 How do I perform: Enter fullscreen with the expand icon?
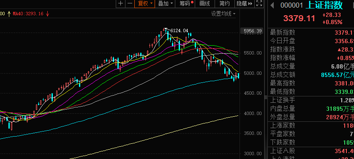[x=259, y=4]
